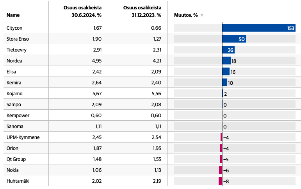
Task: Click the Qt Group row name
Action: pyautogui.click(x=16, y=159)
